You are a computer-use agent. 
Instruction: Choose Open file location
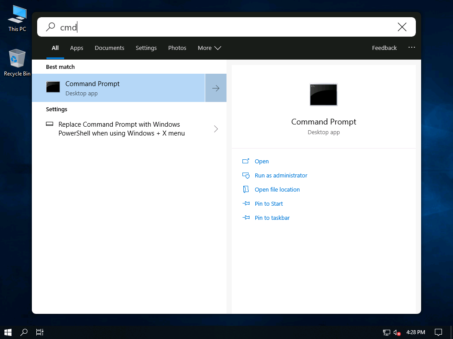[x=277, y=190]
